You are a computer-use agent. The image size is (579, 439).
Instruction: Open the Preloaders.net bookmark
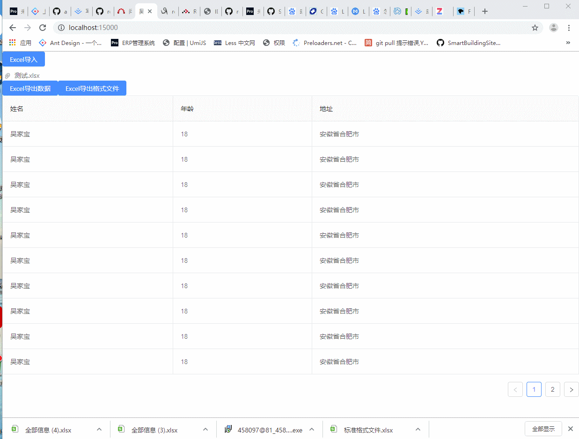[325, 43]
